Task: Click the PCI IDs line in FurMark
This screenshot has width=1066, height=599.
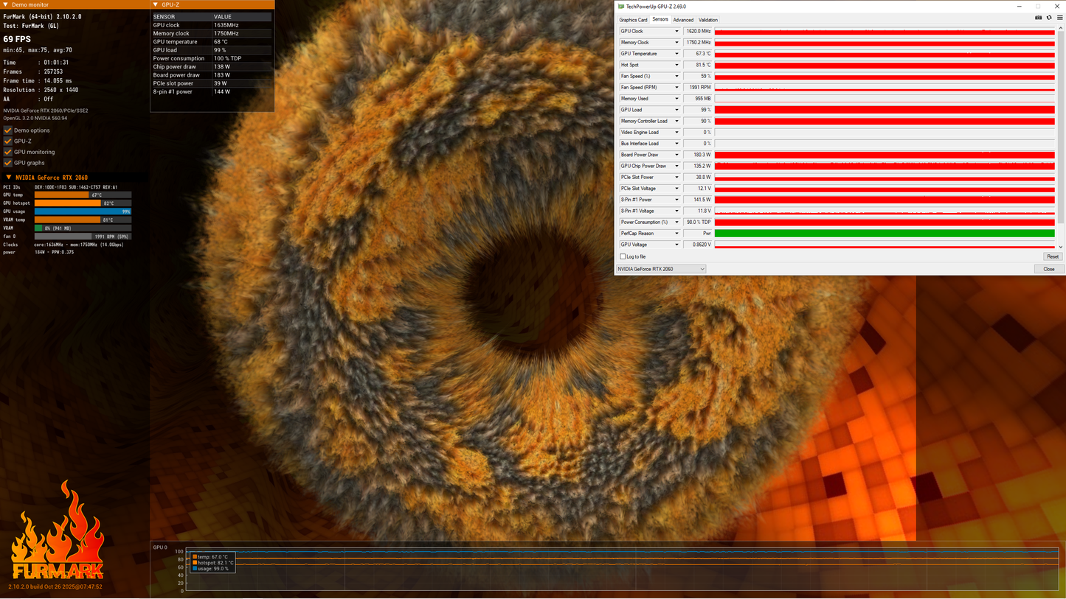Action: click(60, 187)
